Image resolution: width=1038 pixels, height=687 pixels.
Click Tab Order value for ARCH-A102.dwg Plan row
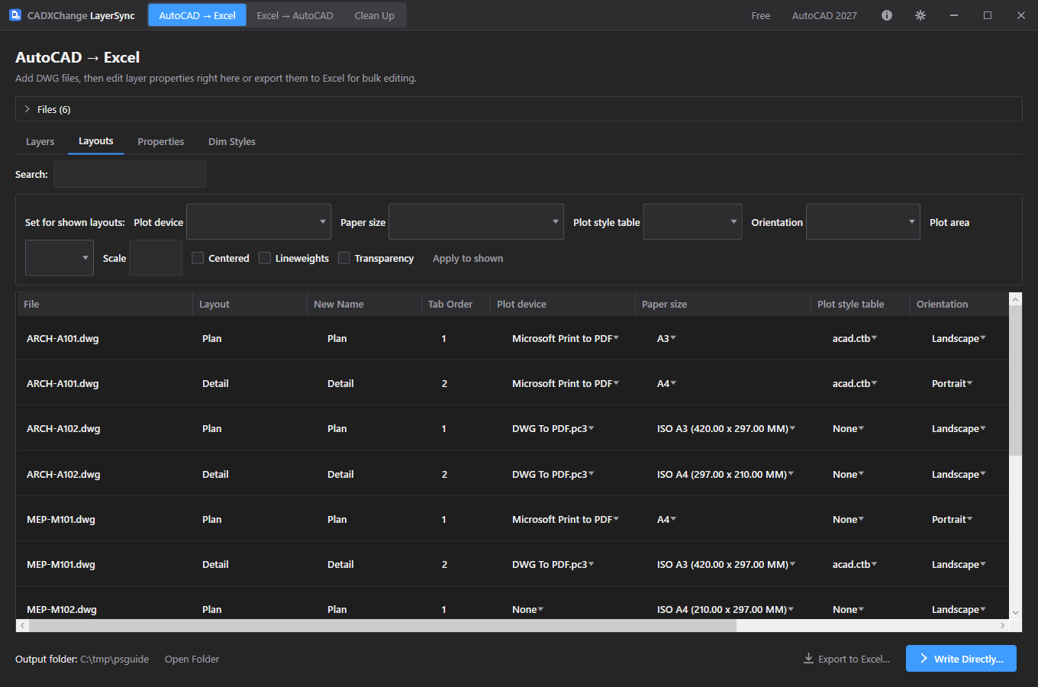pyautogui.click(x=443, y=428)
